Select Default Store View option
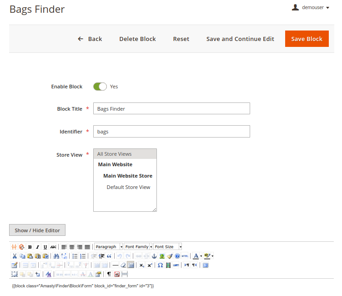342x296 pixels. coord(128,187)
